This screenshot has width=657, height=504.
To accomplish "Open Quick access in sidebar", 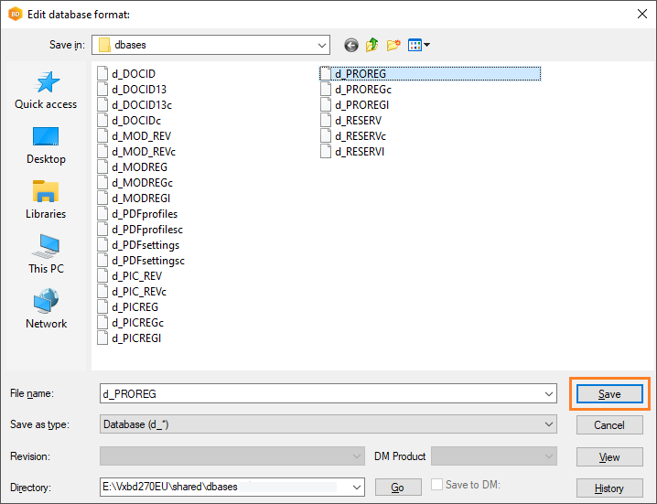I will pyautogui.click(x=46, y=91).
